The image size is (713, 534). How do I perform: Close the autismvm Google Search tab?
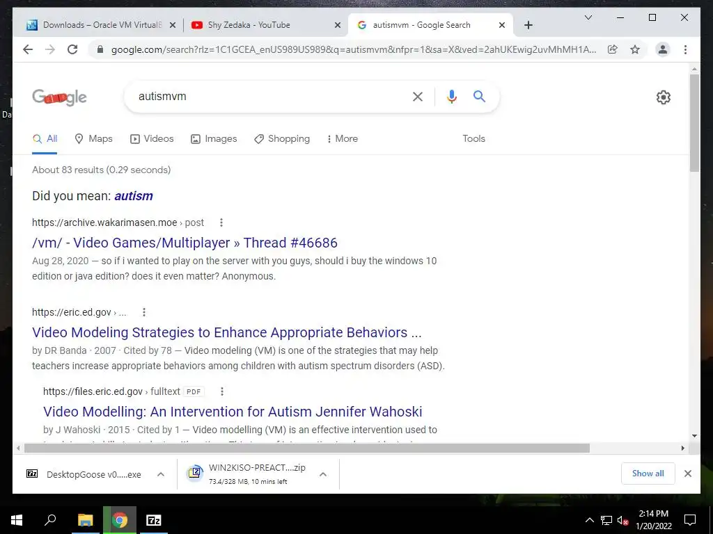[502, 25]
